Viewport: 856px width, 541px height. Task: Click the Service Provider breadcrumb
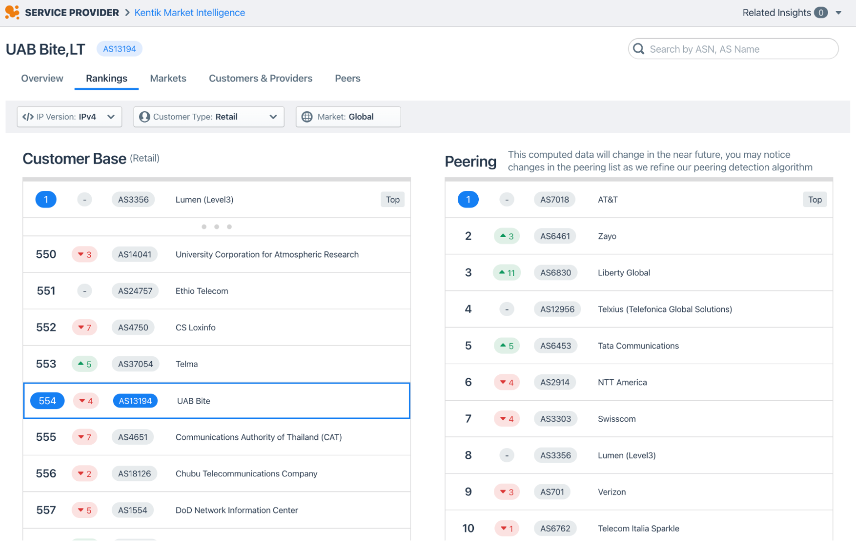[x=72, y=13]
